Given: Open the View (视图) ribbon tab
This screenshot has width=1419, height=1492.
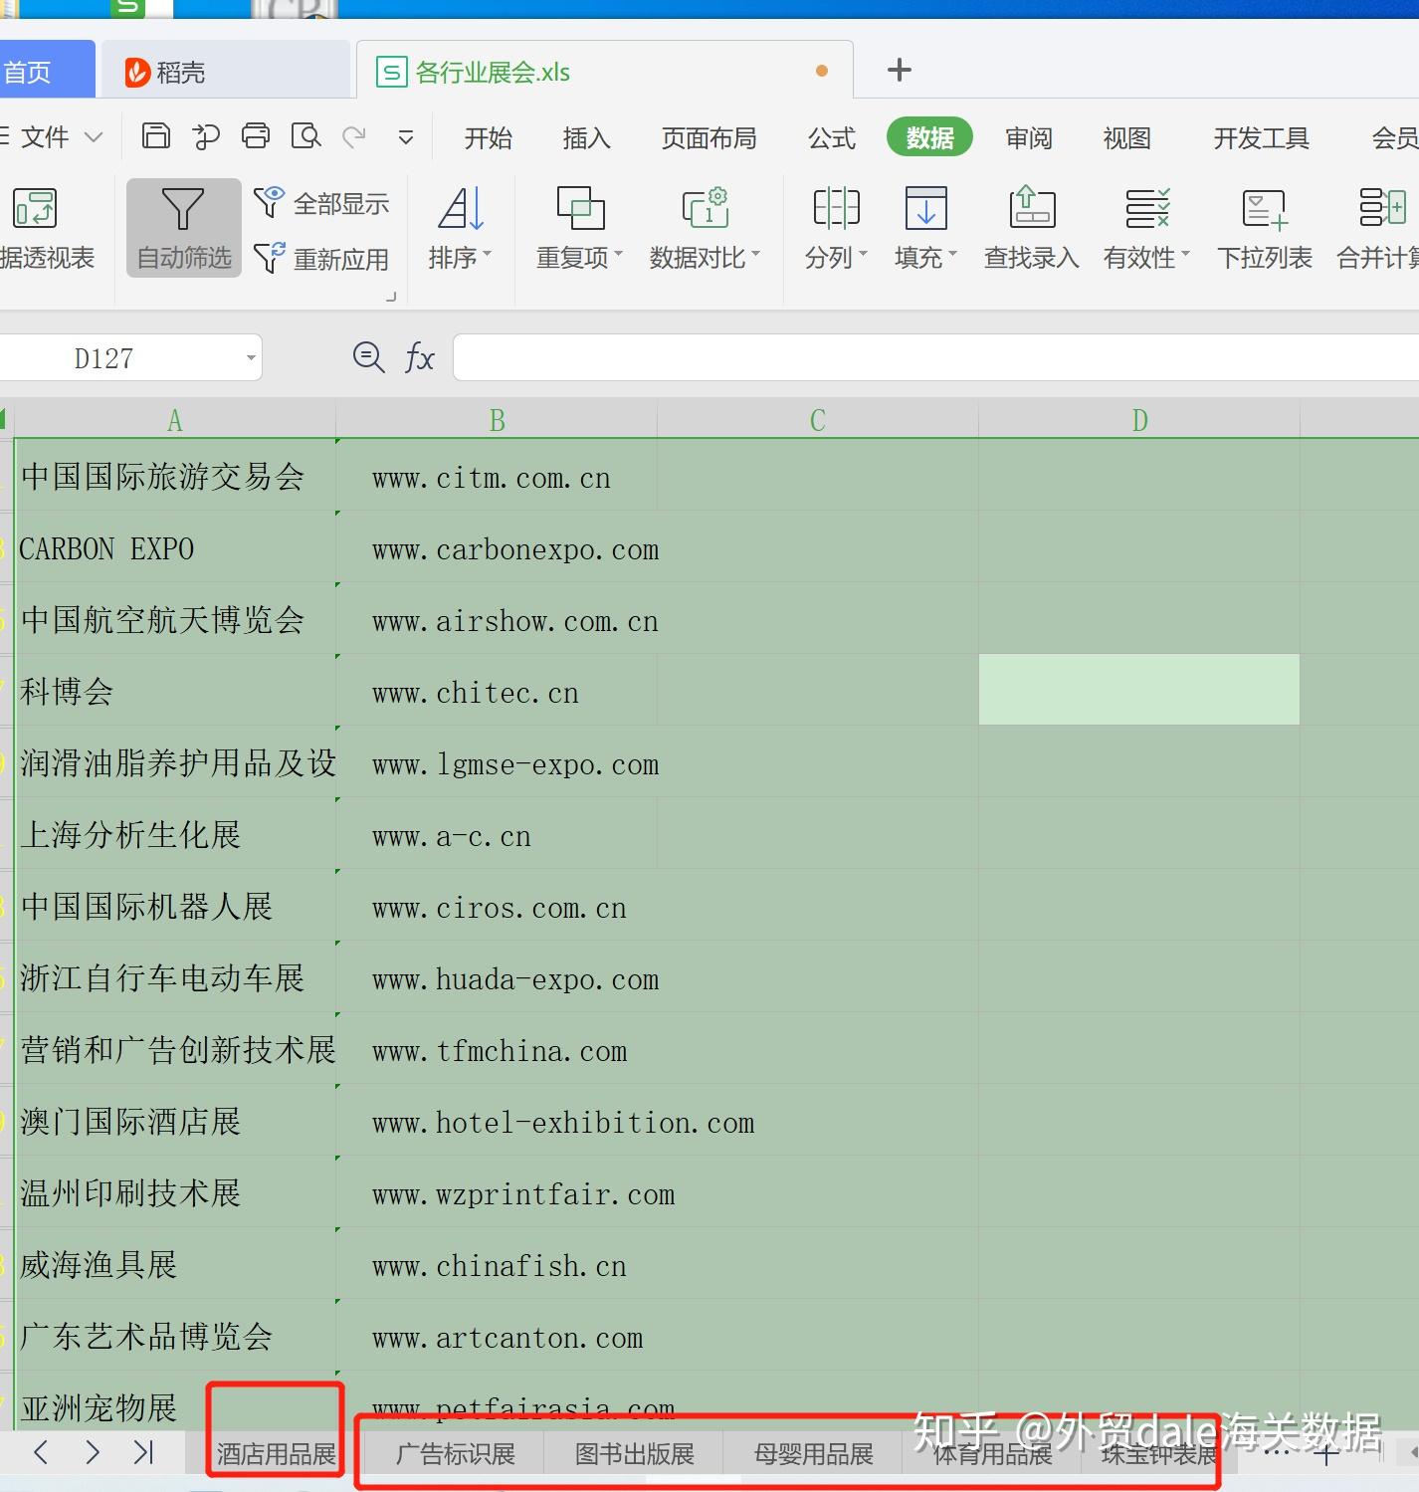Looking at the screenshot, I should pos(1126,137).
